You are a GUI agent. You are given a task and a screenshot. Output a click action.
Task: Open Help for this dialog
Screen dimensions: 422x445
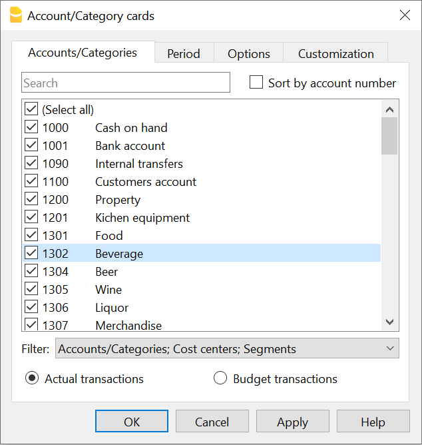(x=373, y=422)
